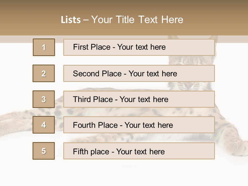
Task: Click the word Fifth in the list
Action: (80, 151)
